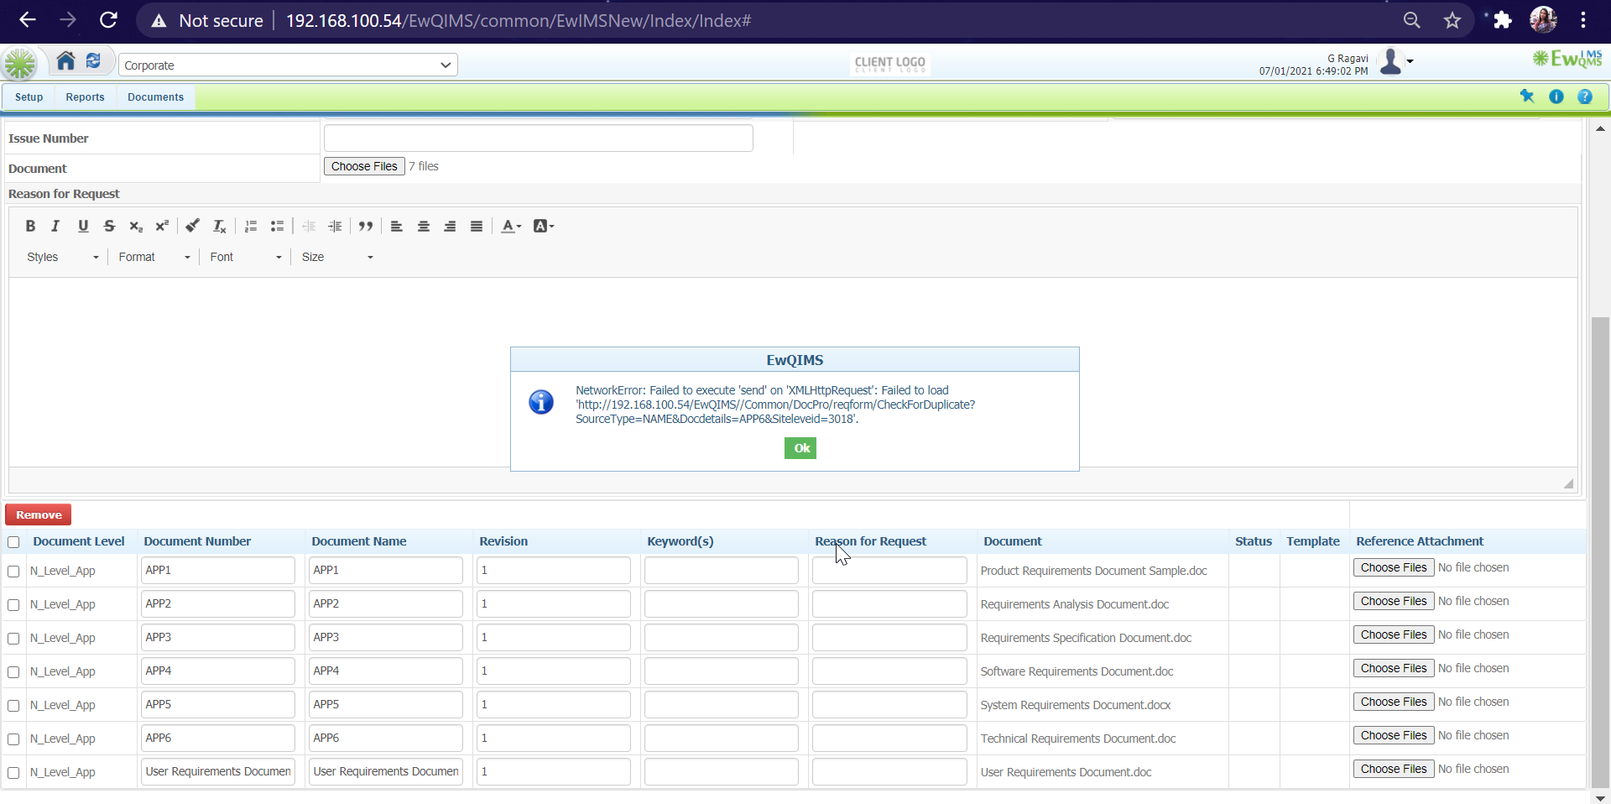
Task: Open text color picker
Action: (511, 226)
